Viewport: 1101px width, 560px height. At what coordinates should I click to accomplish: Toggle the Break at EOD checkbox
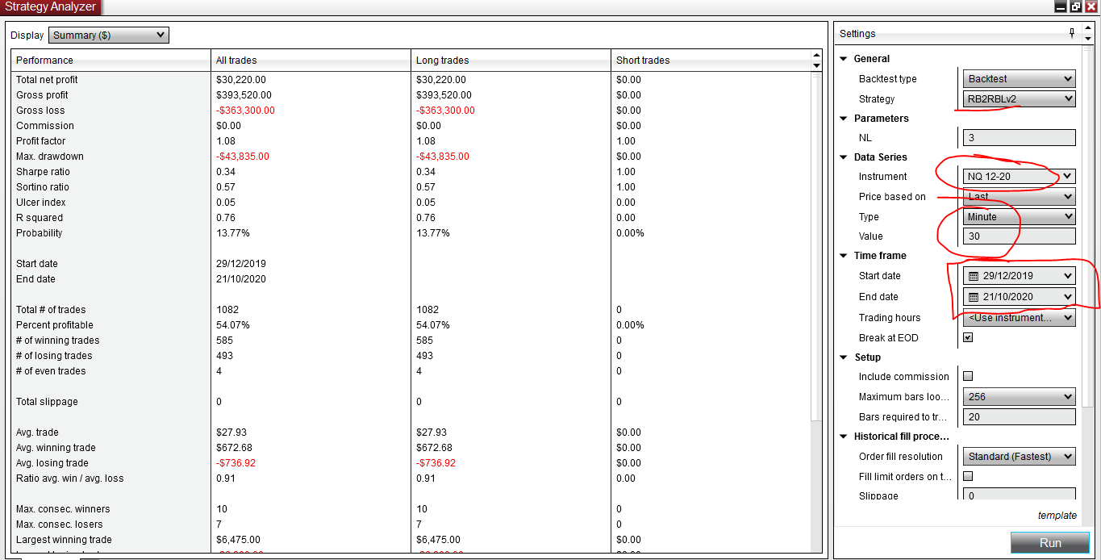(969, 338)
